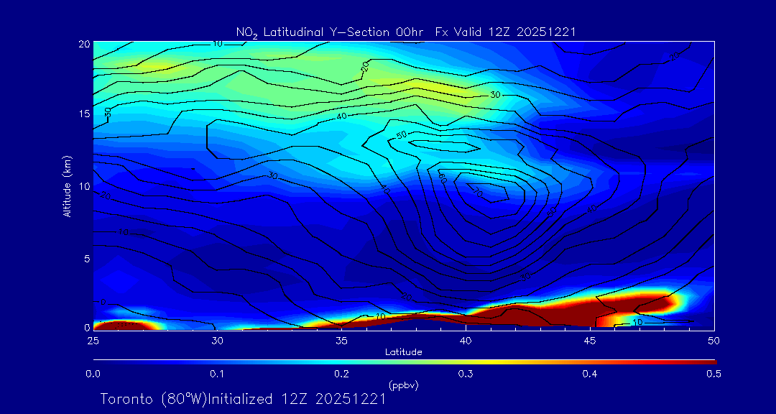Viewport: 776px width, 414px height.
Task: Click colorbar label 0.3
Action: click(466, 374)
